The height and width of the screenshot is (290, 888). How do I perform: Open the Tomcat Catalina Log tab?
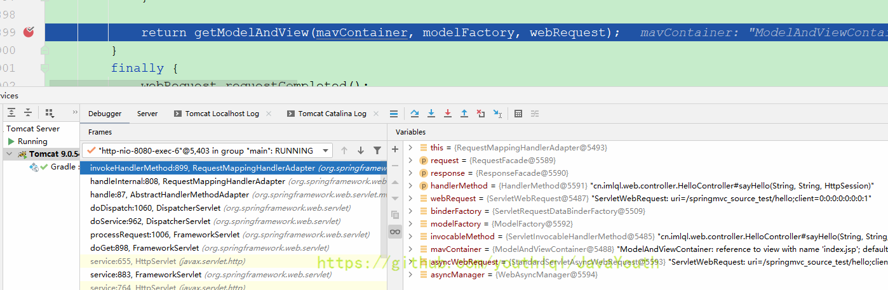tap(332, 114)
